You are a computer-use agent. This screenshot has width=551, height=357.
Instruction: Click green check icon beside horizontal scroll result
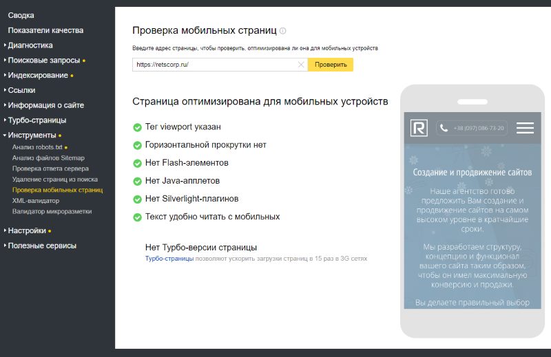tap(137, 145)
